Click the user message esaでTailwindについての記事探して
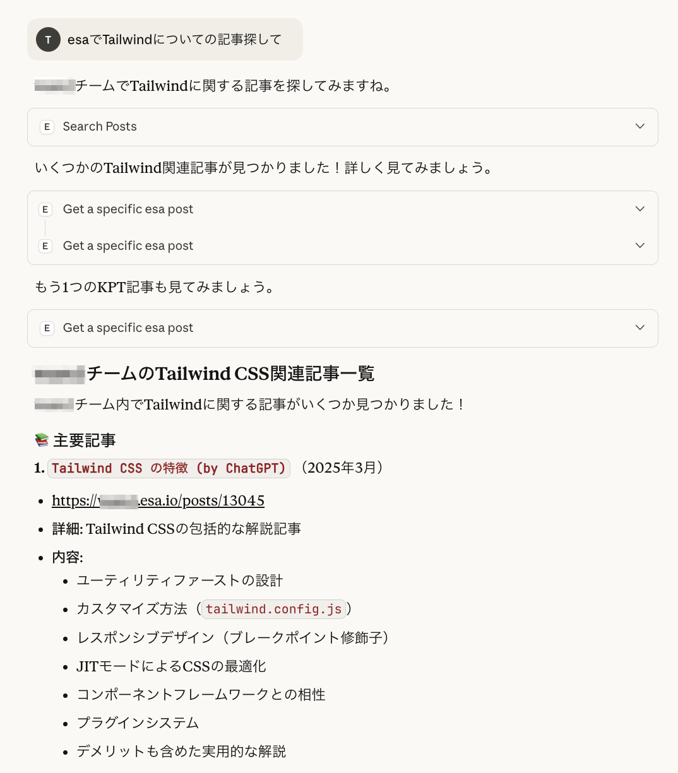 click(174, 40)
